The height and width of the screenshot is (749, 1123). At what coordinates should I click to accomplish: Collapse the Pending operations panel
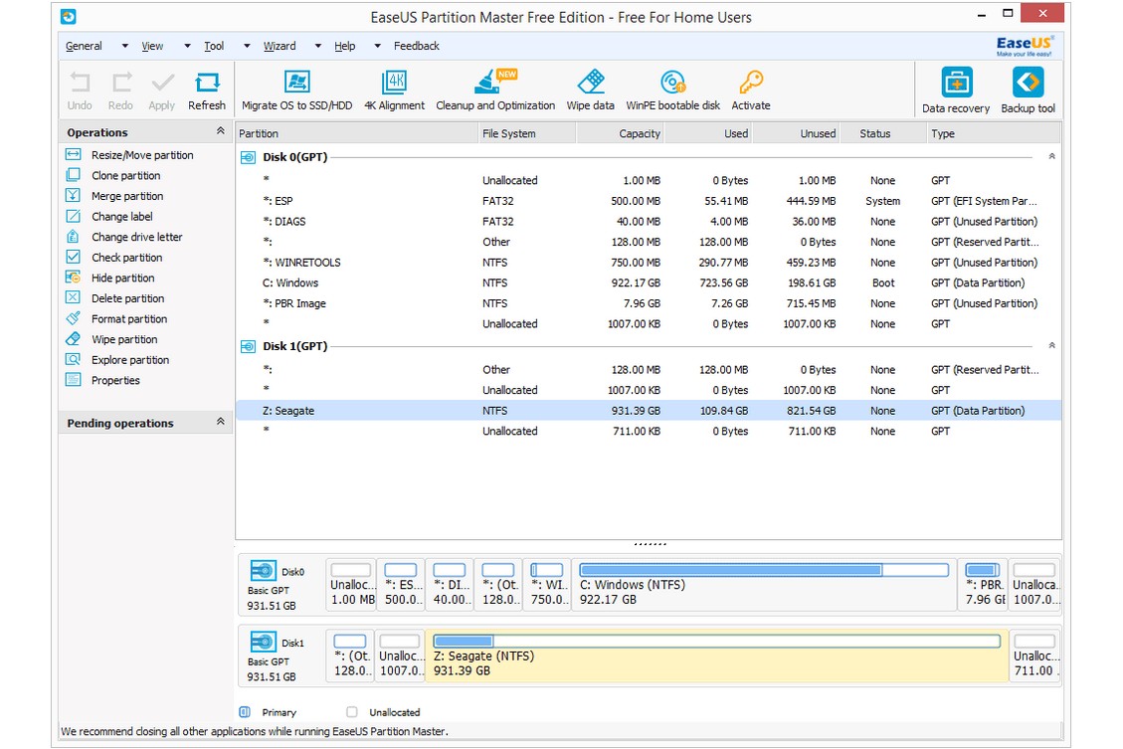tap(221, 422)
